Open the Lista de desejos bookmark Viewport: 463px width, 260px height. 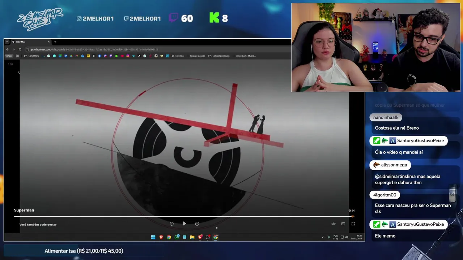(197, 56)
